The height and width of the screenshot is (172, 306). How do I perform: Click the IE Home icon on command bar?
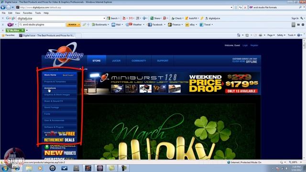point(239,35)
